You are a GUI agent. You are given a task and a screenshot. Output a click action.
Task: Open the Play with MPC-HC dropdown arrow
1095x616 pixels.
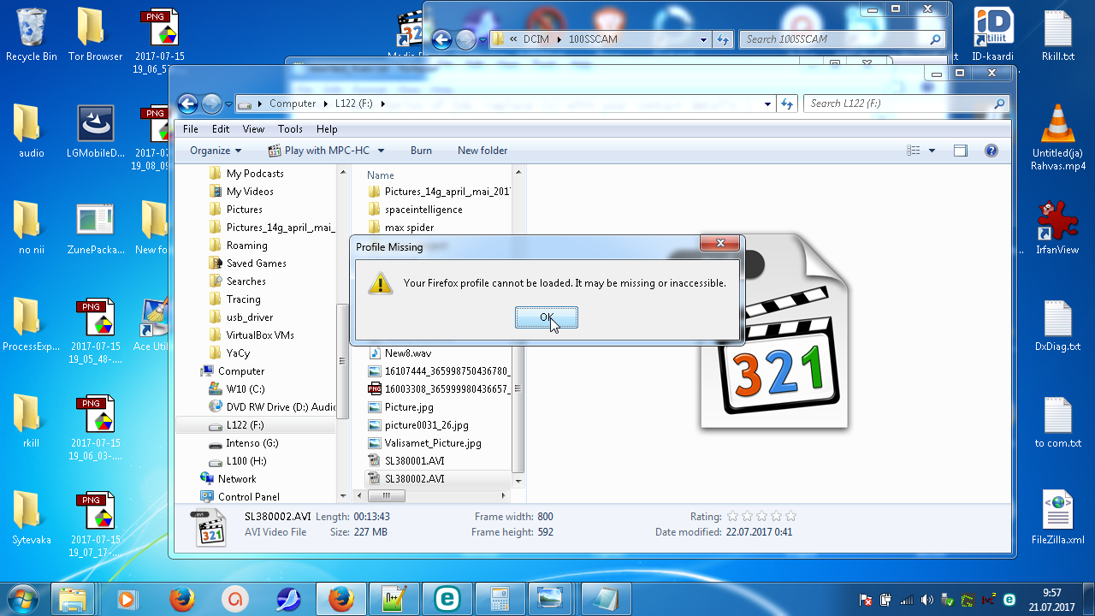point(381,151)
